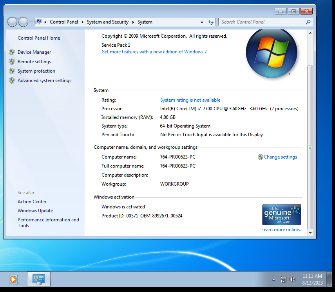
Task: Click the search magnifier icon
Action: tap(308, 22)
